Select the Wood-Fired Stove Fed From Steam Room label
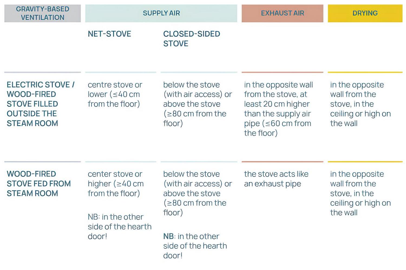Image resolution: width=406 pixels, height=270 pixels. click(x=39, y=184)
